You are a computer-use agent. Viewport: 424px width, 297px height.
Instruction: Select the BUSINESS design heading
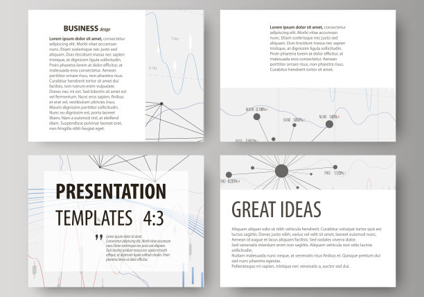(x=80, y=28)
